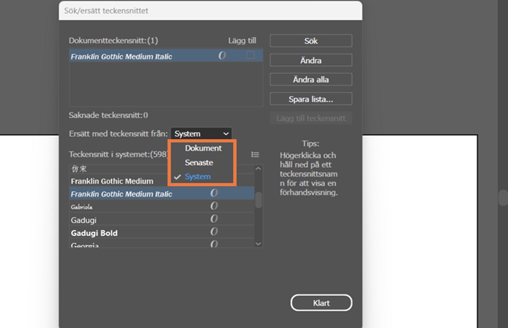Select the Gadugi Bold font row

pos(162,232)
